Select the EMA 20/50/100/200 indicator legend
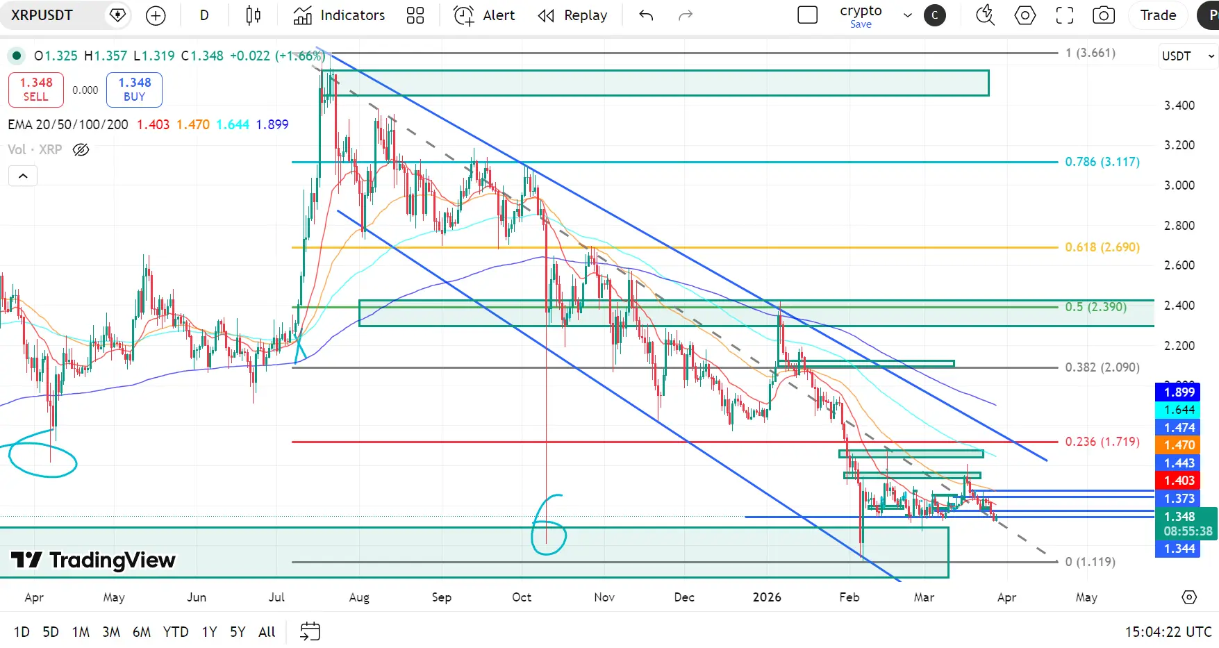 [x=68, y=124]
